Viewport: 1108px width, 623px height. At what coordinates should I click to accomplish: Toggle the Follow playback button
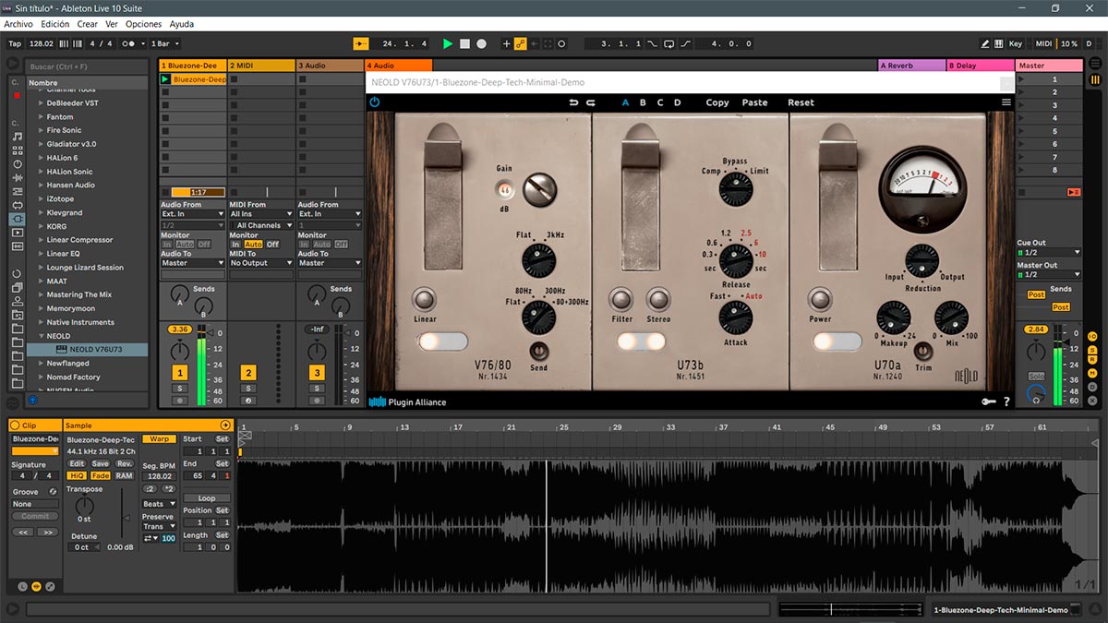[x=361, y=43]
